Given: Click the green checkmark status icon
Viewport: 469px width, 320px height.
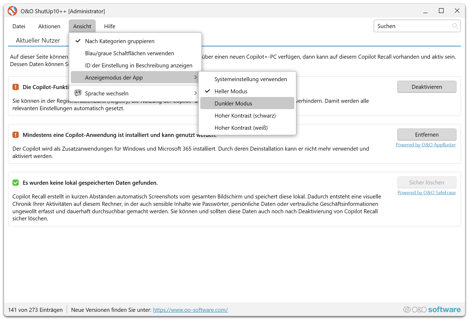Looking at the screenshot, I should pos(16,183).
